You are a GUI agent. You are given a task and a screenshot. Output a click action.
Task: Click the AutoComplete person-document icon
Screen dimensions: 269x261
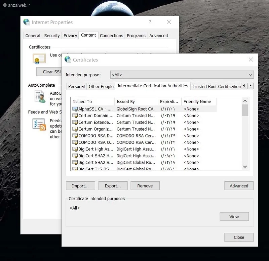[40, 97]
